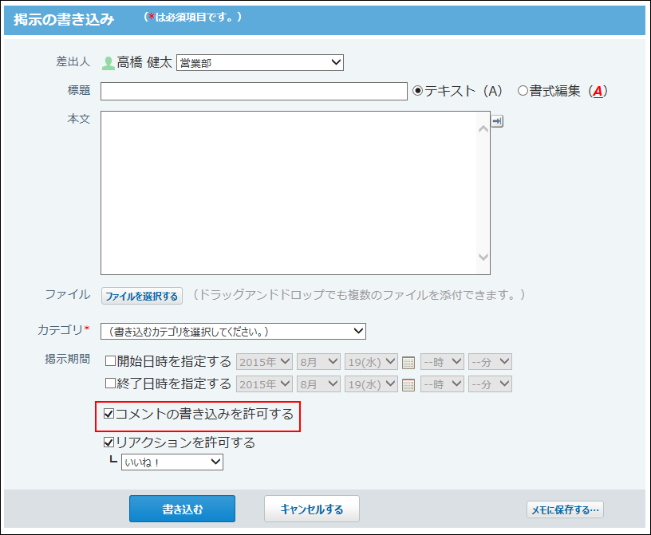Open end time --時 hour dropdown

point(442,384)
